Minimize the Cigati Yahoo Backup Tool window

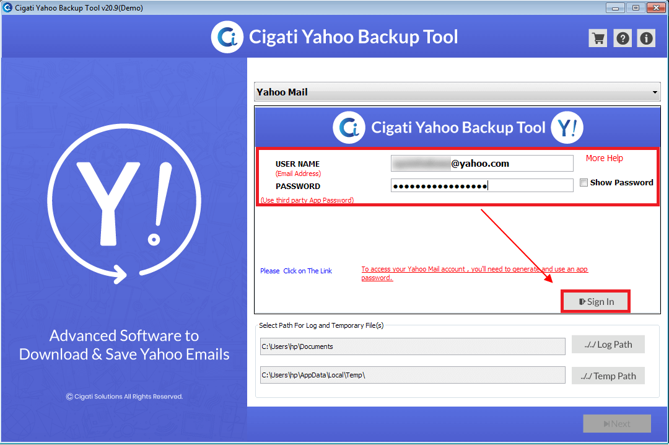click(x=615, y=7)
